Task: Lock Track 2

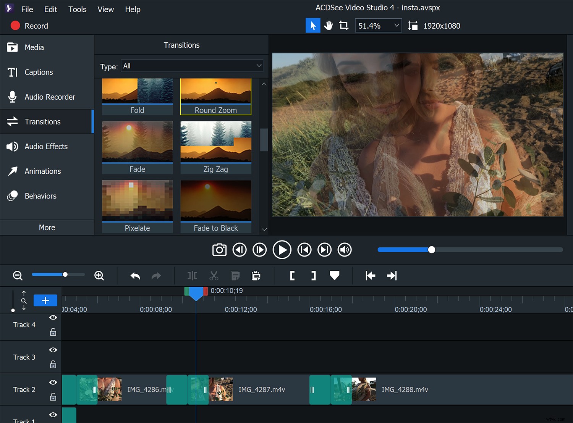Action: 53,397
